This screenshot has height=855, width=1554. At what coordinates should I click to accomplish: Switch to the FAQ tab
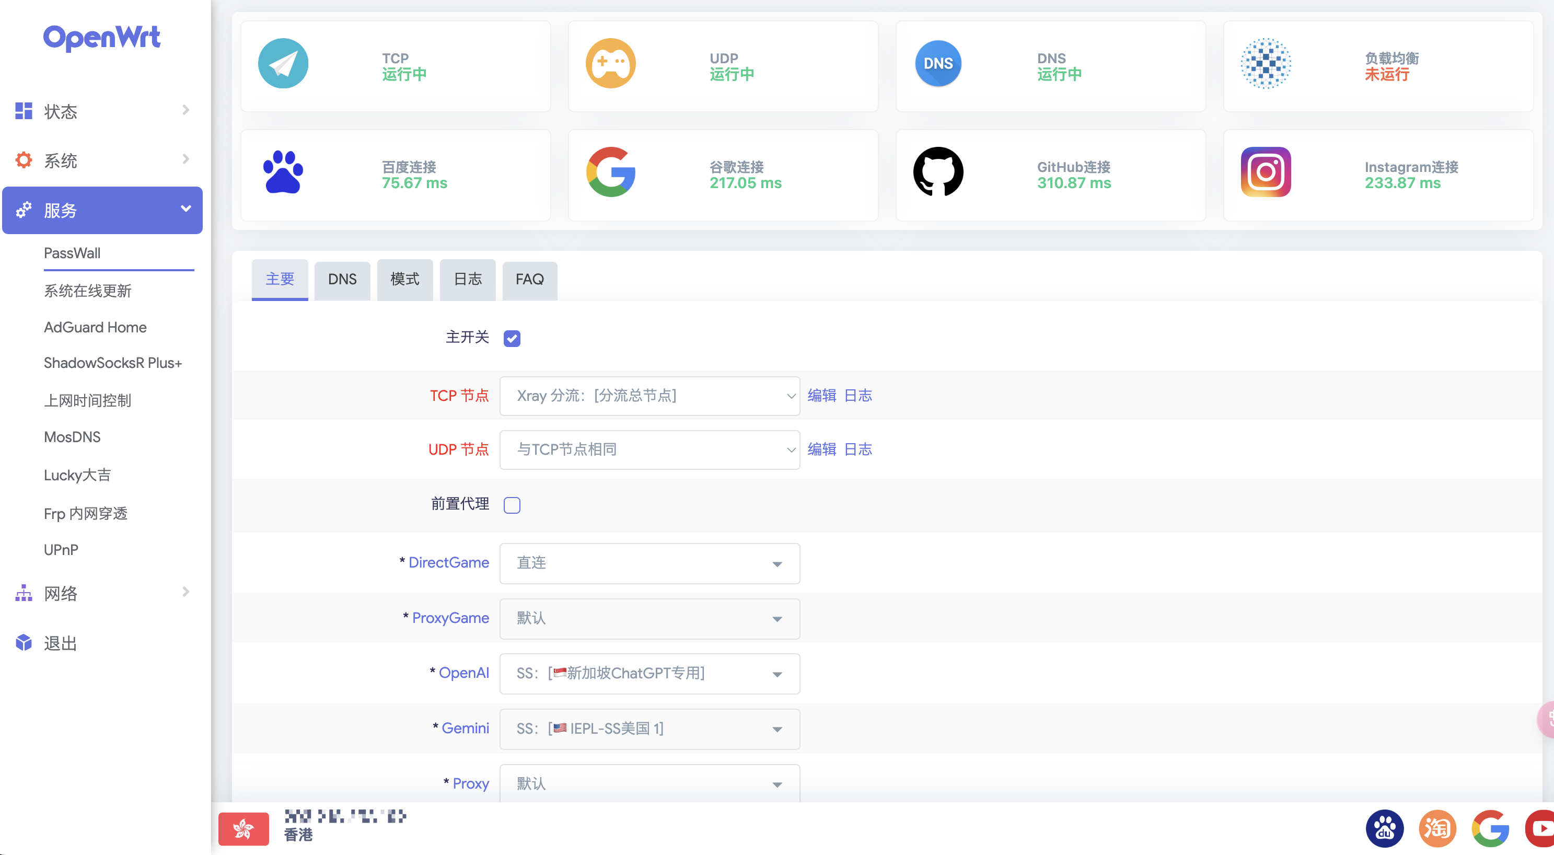pyautogui.click(x=530, y=280)
